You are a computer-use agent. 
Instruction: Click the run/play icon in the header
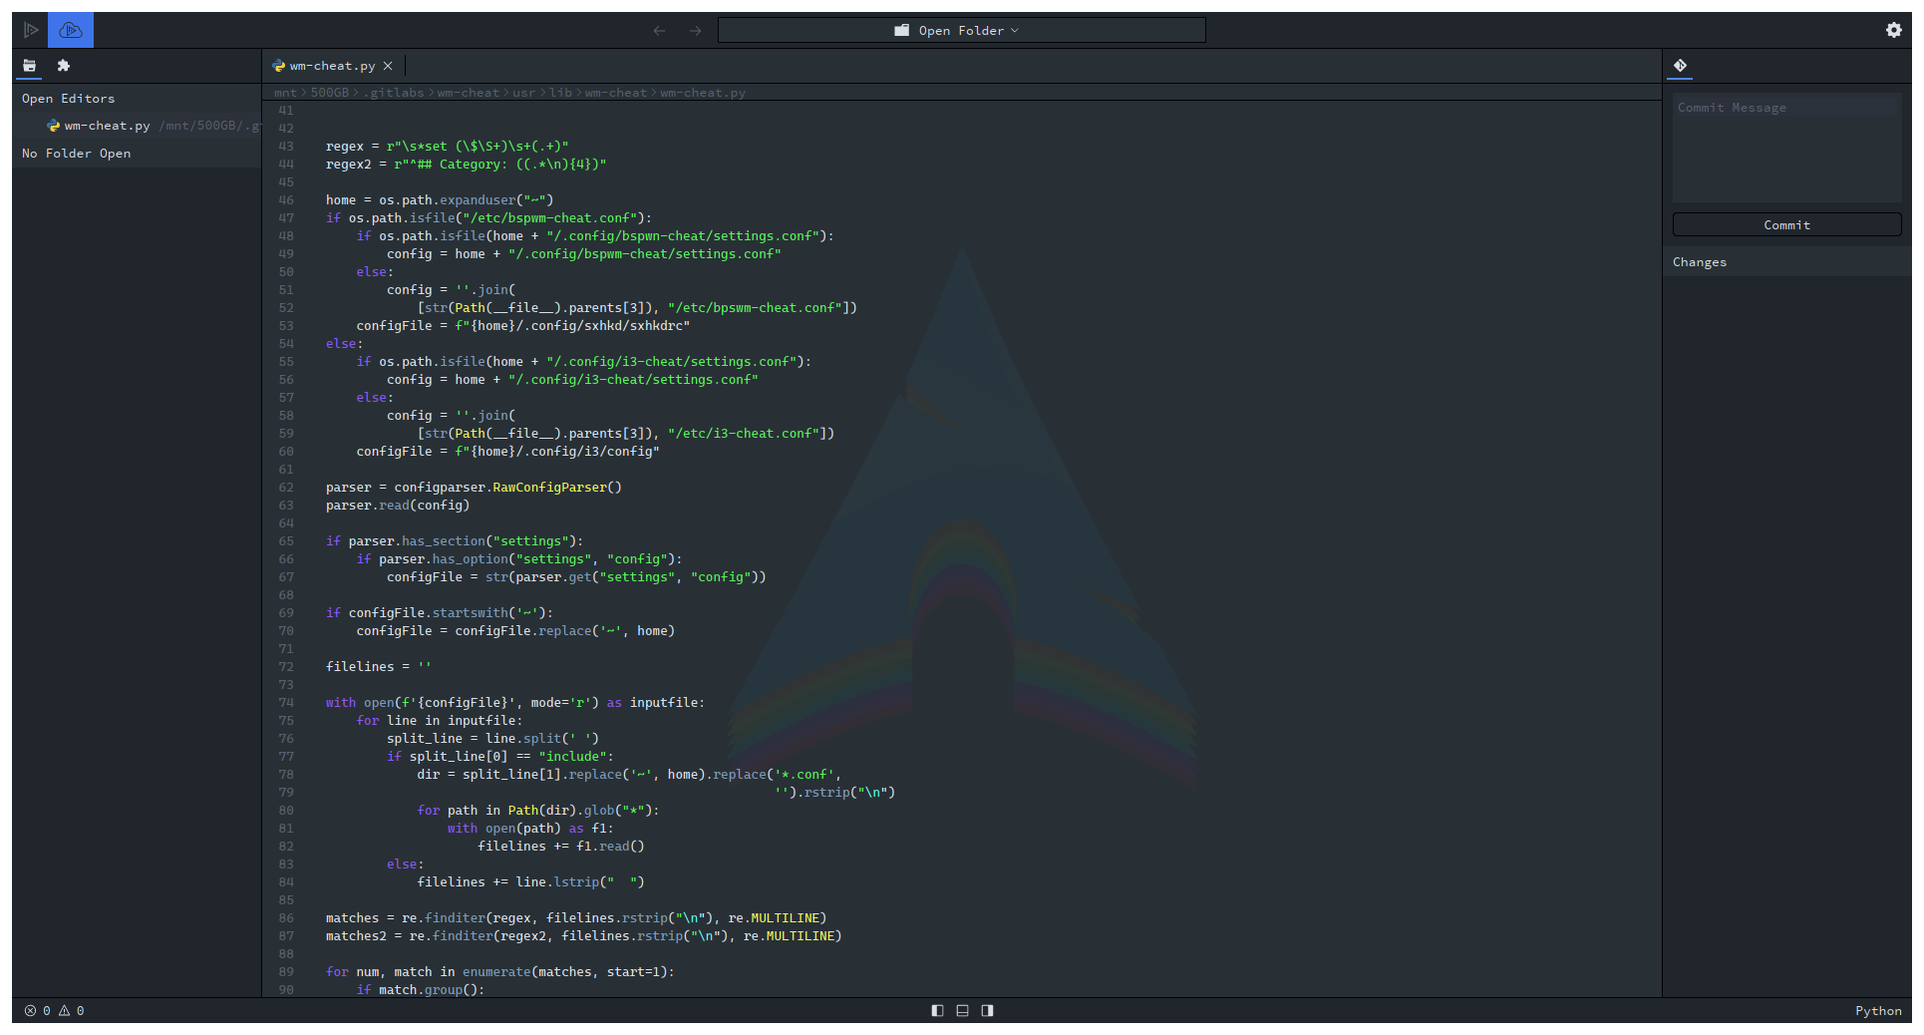31,30
